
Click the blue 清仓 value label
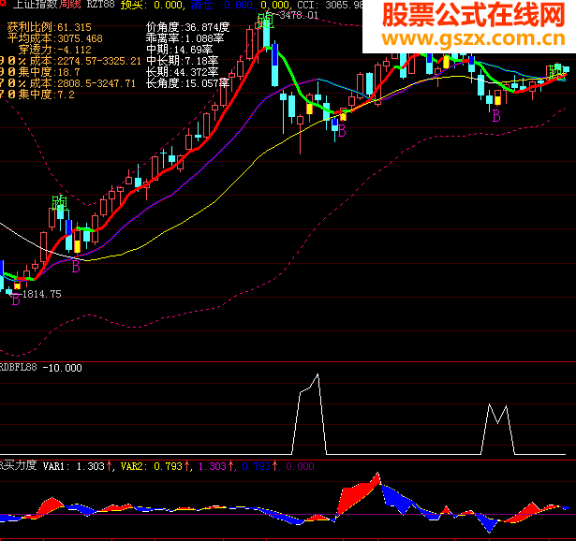[222, 5]
